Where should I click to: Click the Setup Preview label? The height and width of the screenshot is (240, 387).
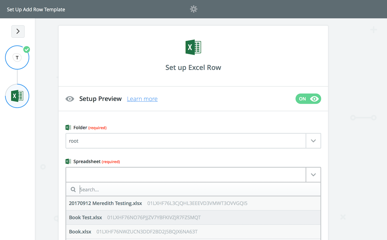tap(101, 99)
